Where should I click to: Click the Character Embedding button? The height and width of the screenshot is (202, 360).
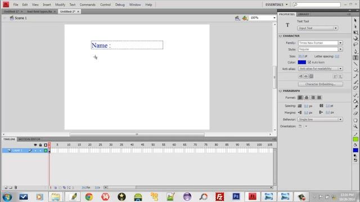pyautogui.click(x=321, y=84)
